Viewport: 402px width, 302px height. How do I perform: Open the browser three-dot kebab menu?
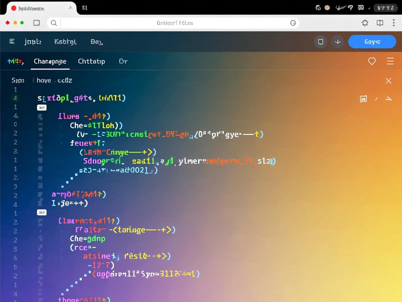(394, 23)
